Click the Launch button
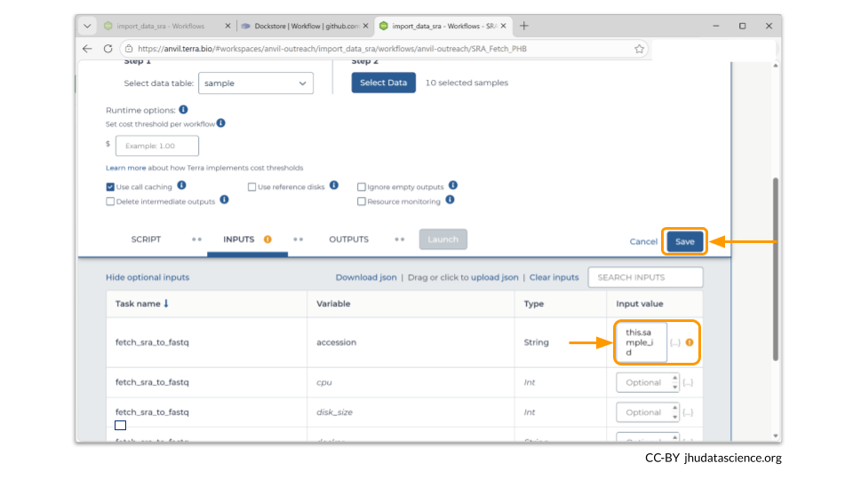 (442, 239)
